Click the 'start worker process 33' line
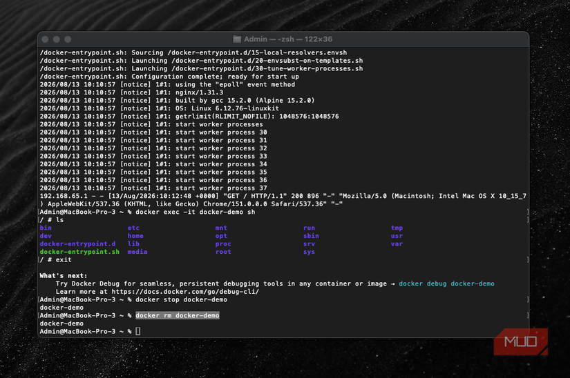Image resolution: width=570 pixels, height=378 pixels. [153, 157]
